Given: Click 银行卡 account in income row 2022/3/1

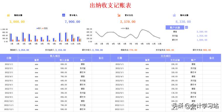Looking at the screenshot, I should (x=83, y=72).
